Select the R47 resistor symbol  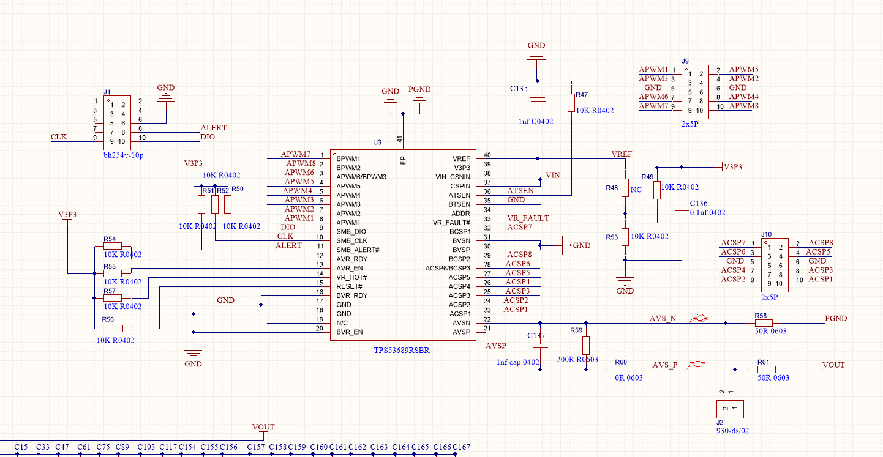pyautogui.click(x=571, y=102)
